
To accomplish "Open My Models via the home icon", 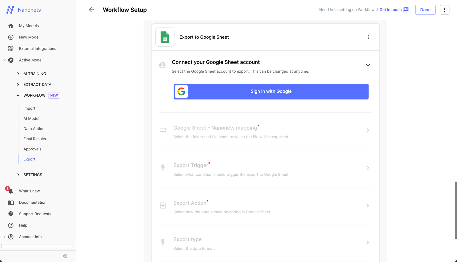I will [x=11, y=25].
